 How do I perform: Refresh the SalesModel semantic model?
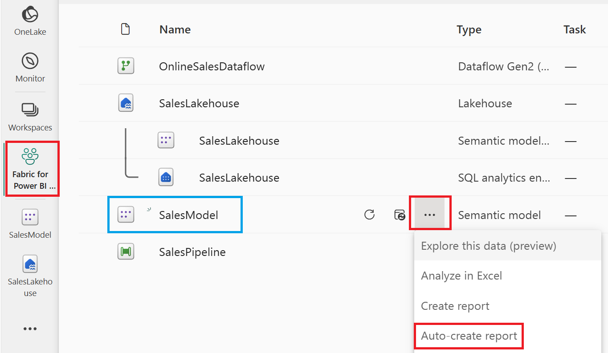[370, 215]
